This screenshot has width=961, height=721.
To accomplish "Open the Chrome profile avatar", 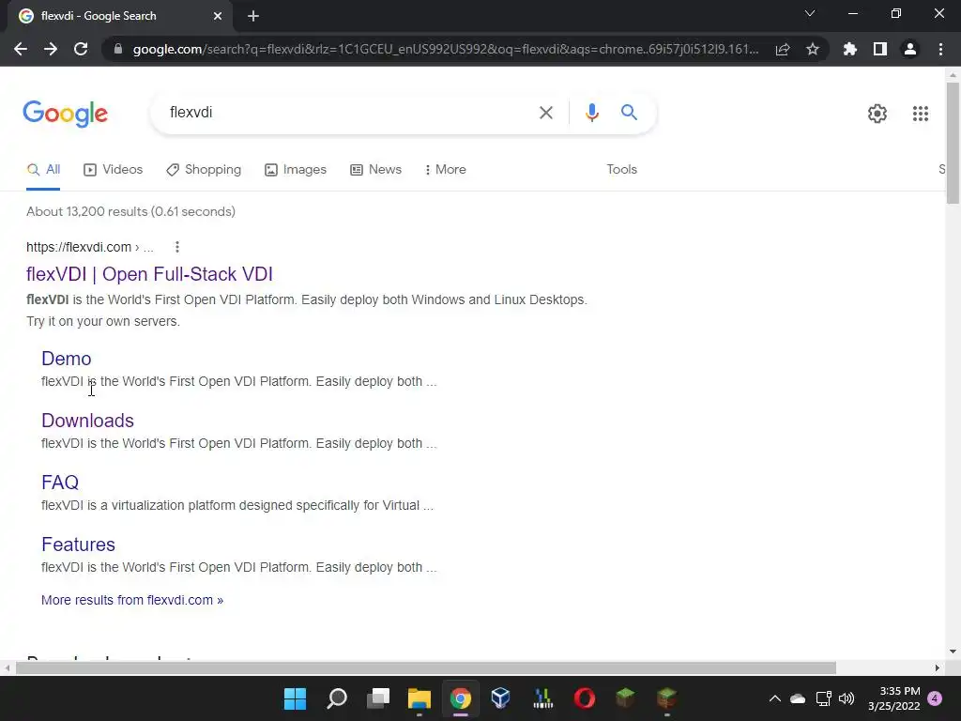I will click(x=910, y=49).
